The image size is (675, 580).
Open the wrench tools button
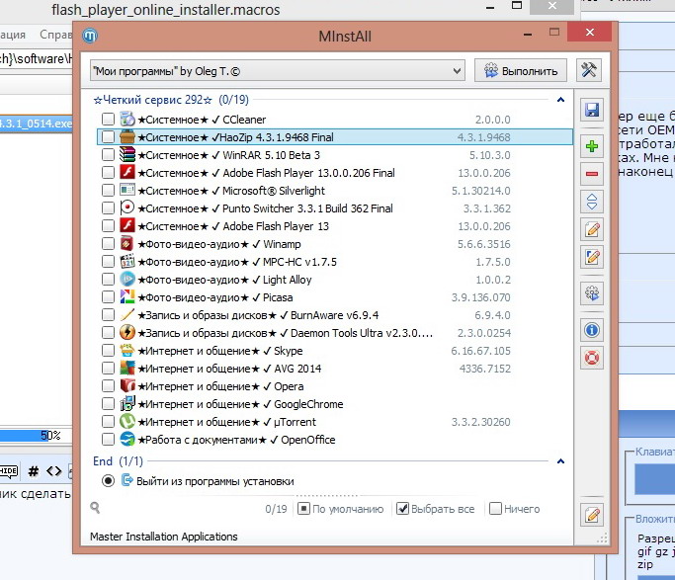[x=589, y=70]
